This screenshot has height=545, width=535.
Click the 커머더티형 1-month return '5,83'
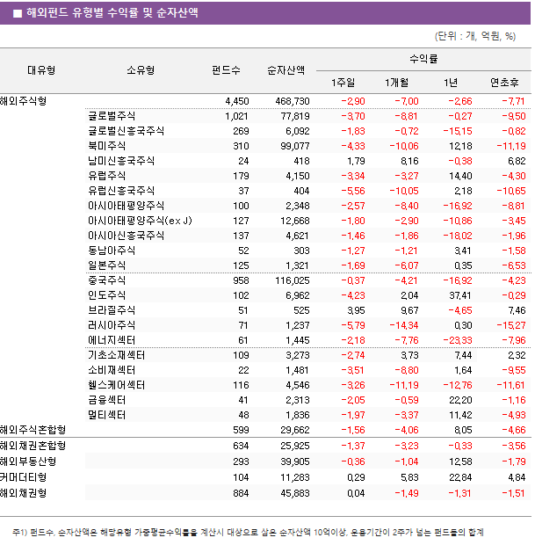pyautogui.click(x=409, y=477)
